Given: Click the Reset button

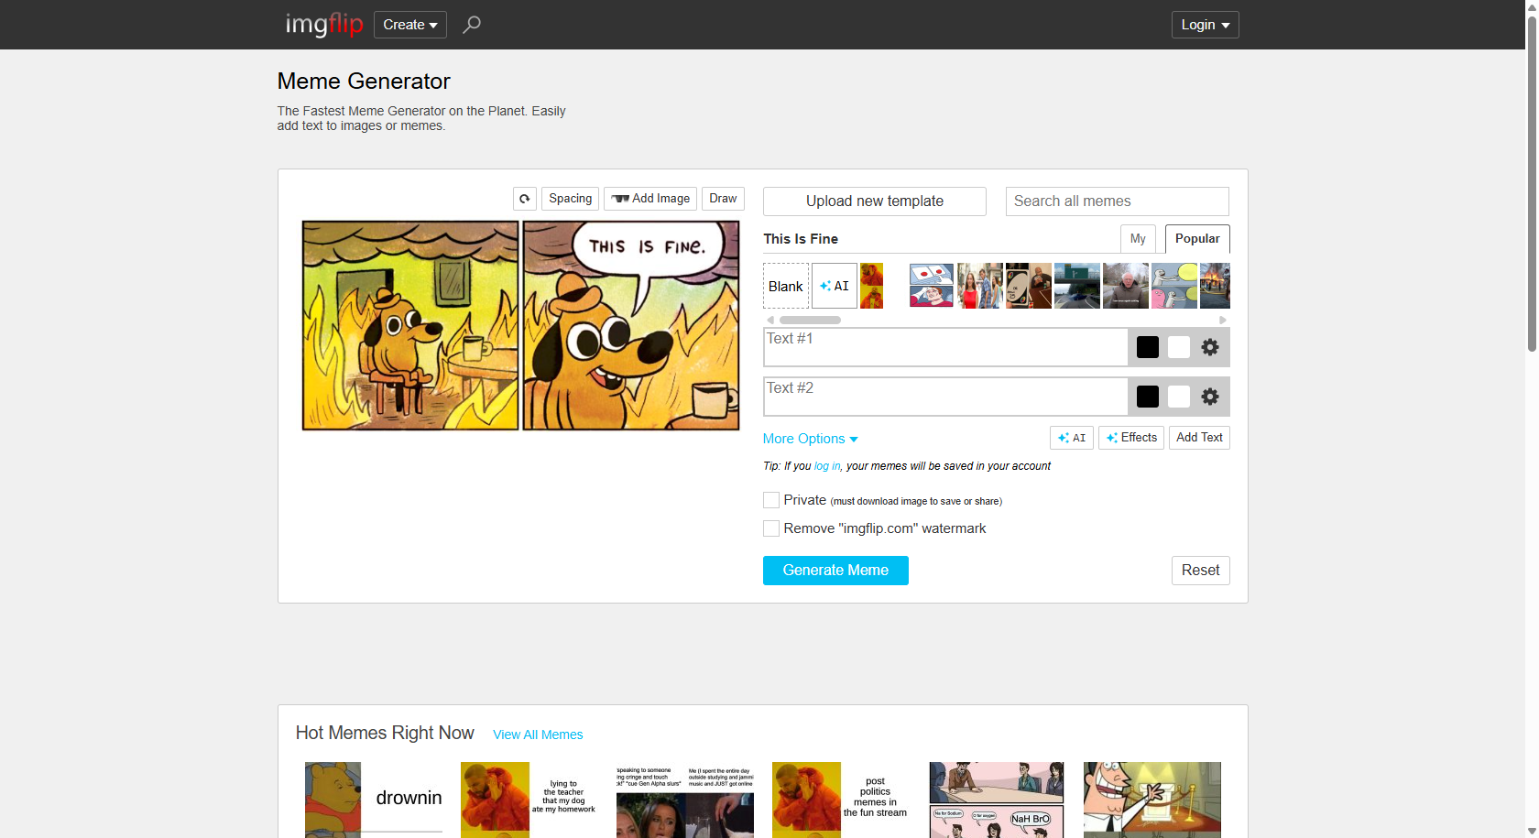Looking at the screenshot, I should tap(1200, 571).
